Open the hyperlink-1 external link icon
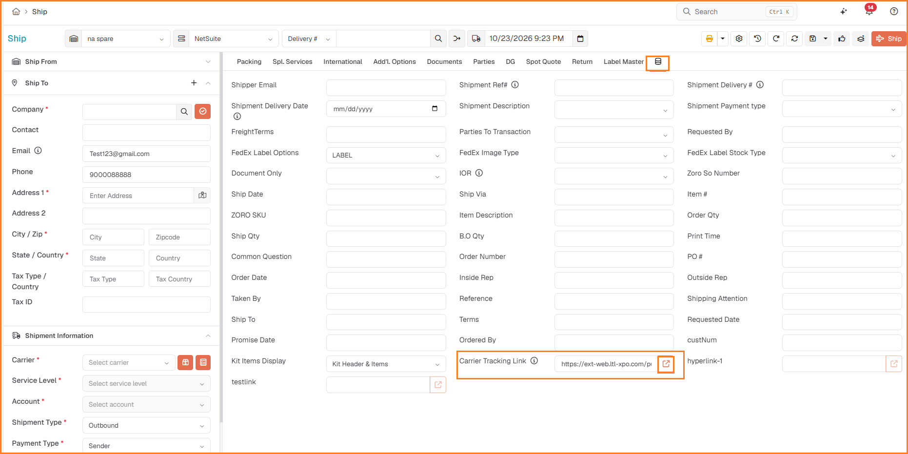This screenshot has height=454, width=908. pyautogui.click(x=894, y=364)
